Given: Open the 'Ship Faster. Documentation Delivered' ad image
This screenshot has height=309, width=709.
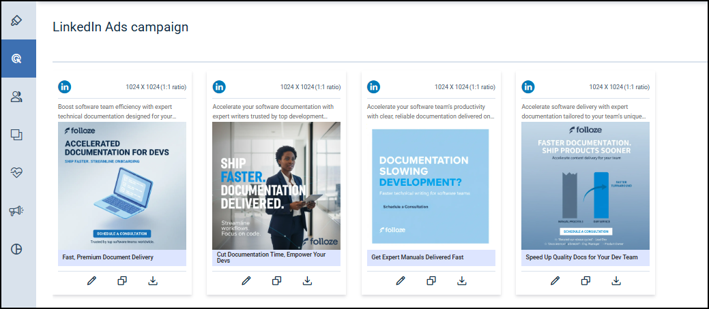Looking at the screenshot, I should click(276, 186).
